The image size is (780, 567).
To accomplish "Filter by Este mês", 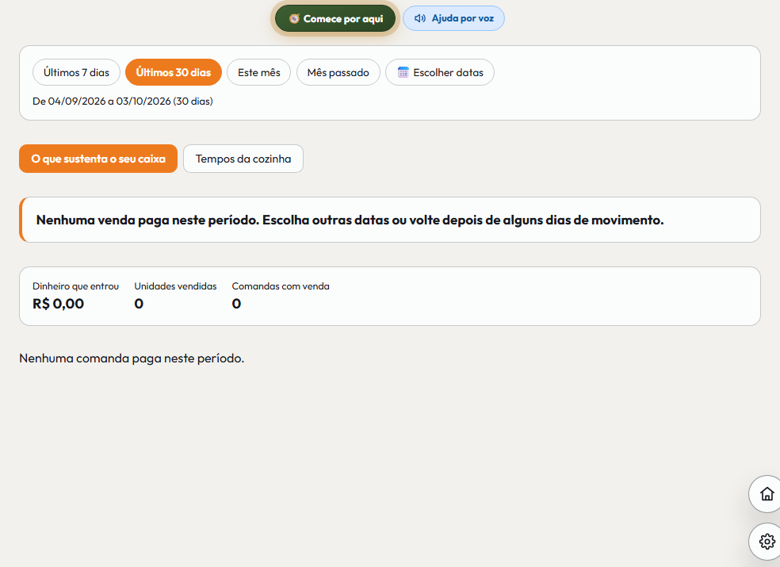I will (258, 72).
